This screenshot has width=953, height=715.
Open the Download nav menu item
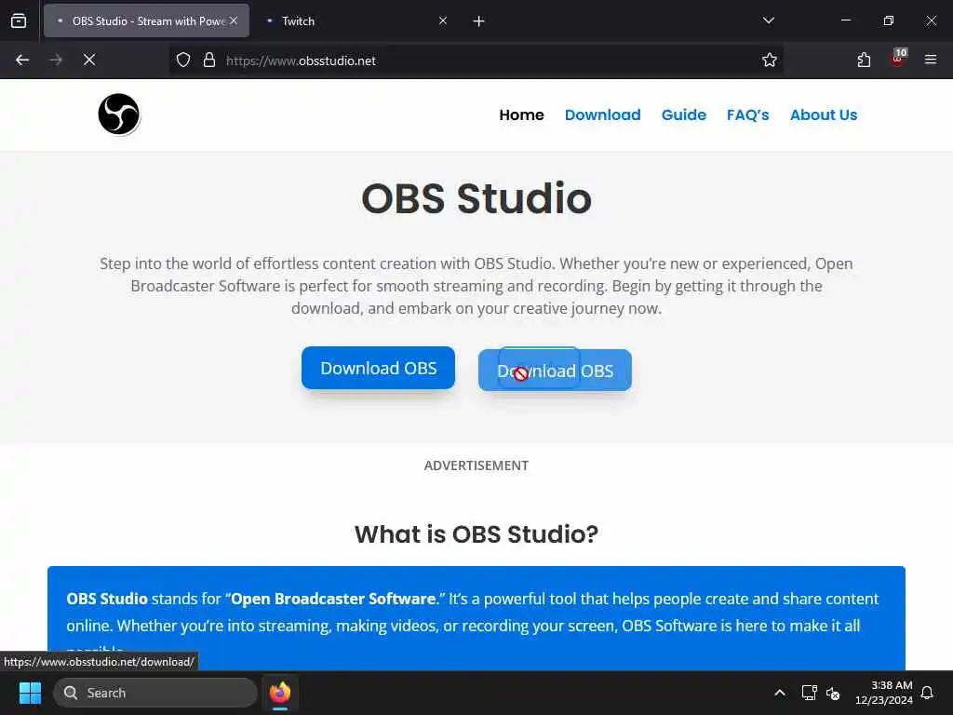point(602,115)
